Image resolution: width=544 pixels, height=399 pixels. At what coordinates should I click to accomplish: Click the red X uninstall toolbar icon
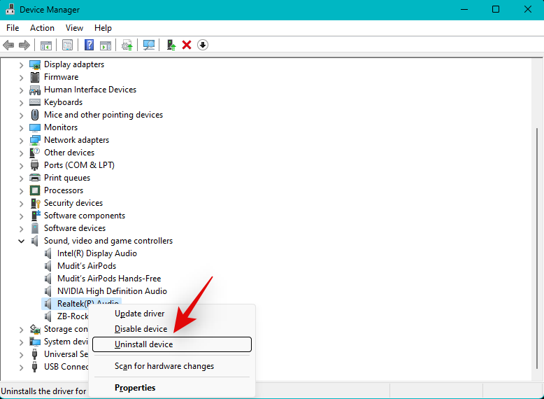pos(187,45)
